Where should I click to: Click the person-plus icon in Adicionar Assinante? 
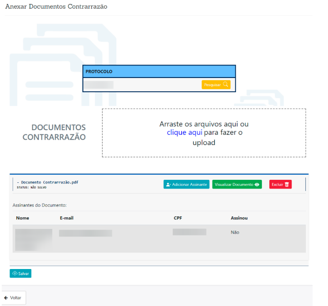pos(168,185)
